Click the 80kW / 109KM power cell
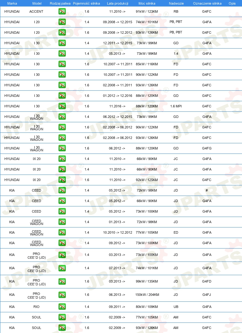This screenshot has width=242, height=333. pyautogui.click(x=147, y=307)
